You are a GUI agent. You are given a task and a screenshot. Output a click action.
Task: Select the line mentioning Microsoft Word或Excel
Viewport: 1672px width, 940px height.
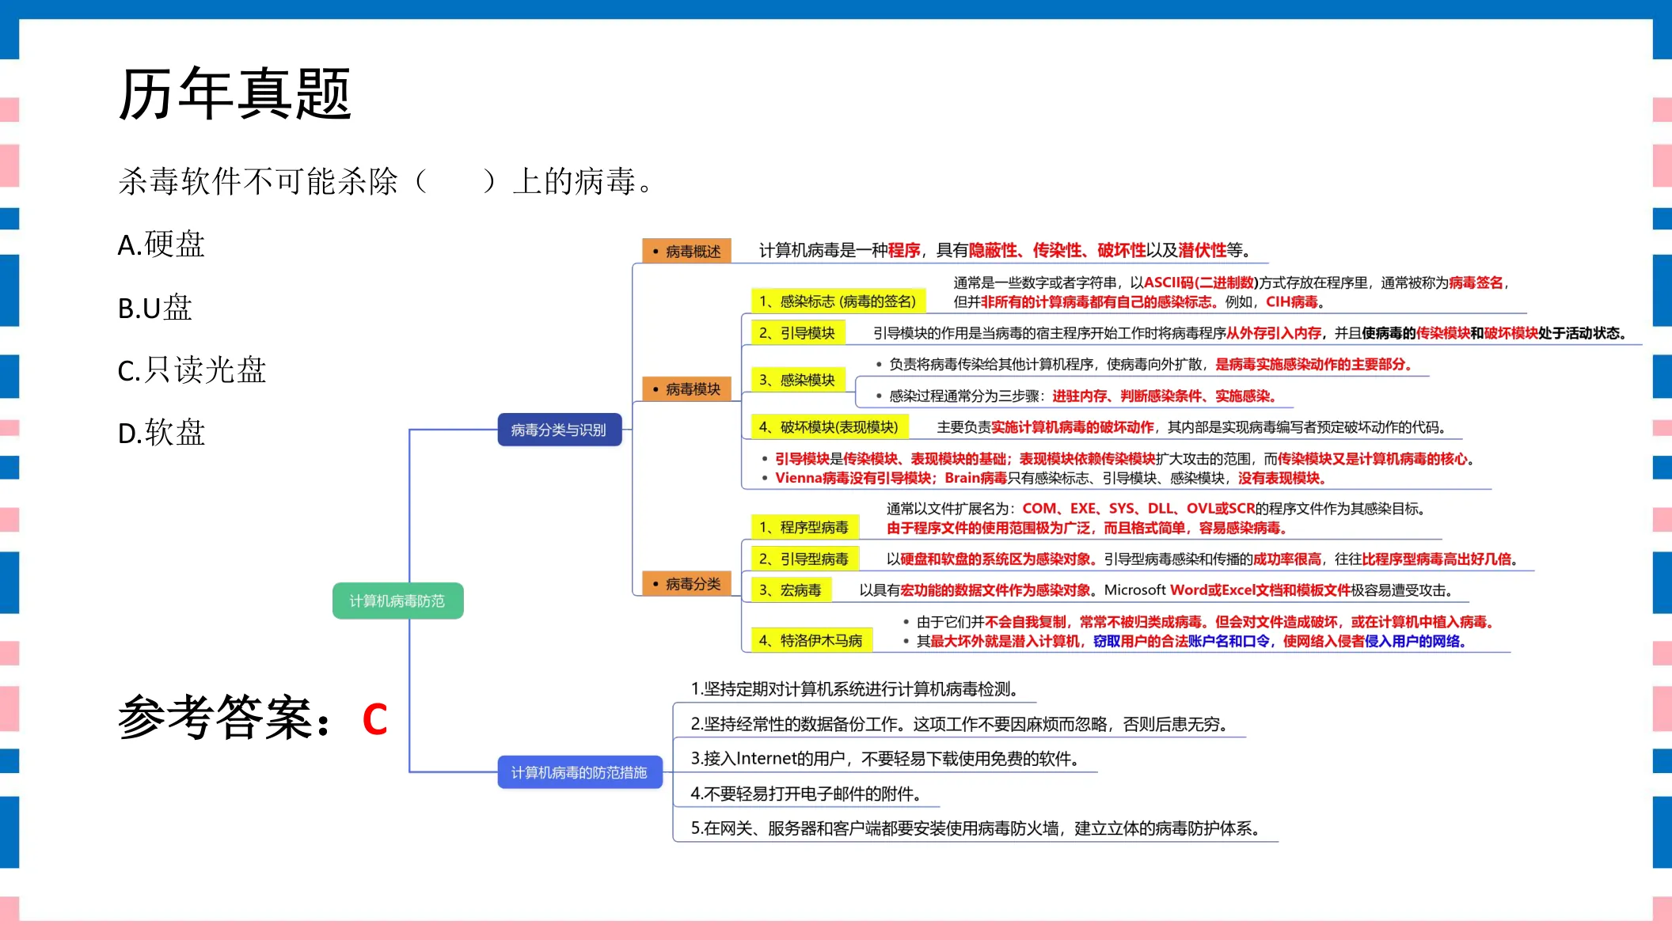[1157, 590]
